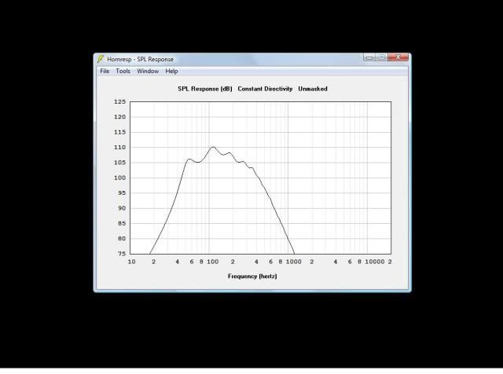Click the 90 value on the dB axis
503x374 pixels.
click(x=122, y=208)
